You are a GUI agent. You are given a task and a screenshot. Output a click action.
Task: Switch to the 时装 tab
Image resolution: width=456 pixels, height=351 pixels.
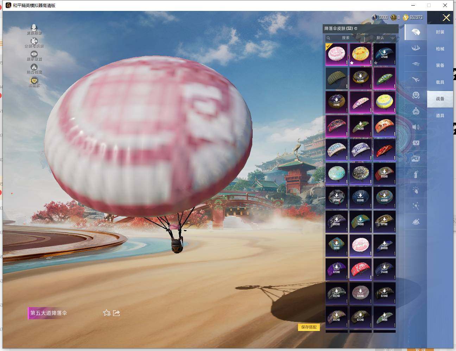pos(440,32)
